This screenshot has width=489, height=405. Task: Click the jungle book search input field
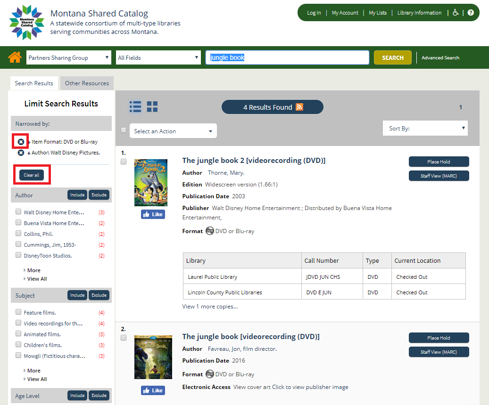pyautogui.click(x=287, y=57)
